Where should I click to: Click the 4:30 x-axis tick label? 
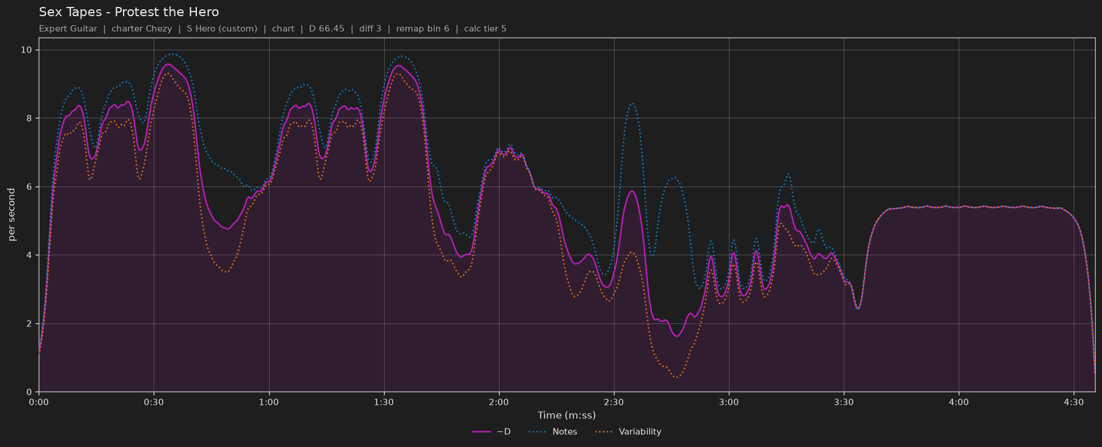click(x=1074, y=402)
